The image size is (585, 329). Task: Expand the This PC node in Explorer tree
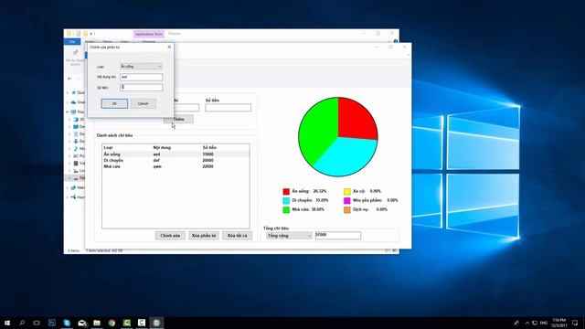[68, 111]
